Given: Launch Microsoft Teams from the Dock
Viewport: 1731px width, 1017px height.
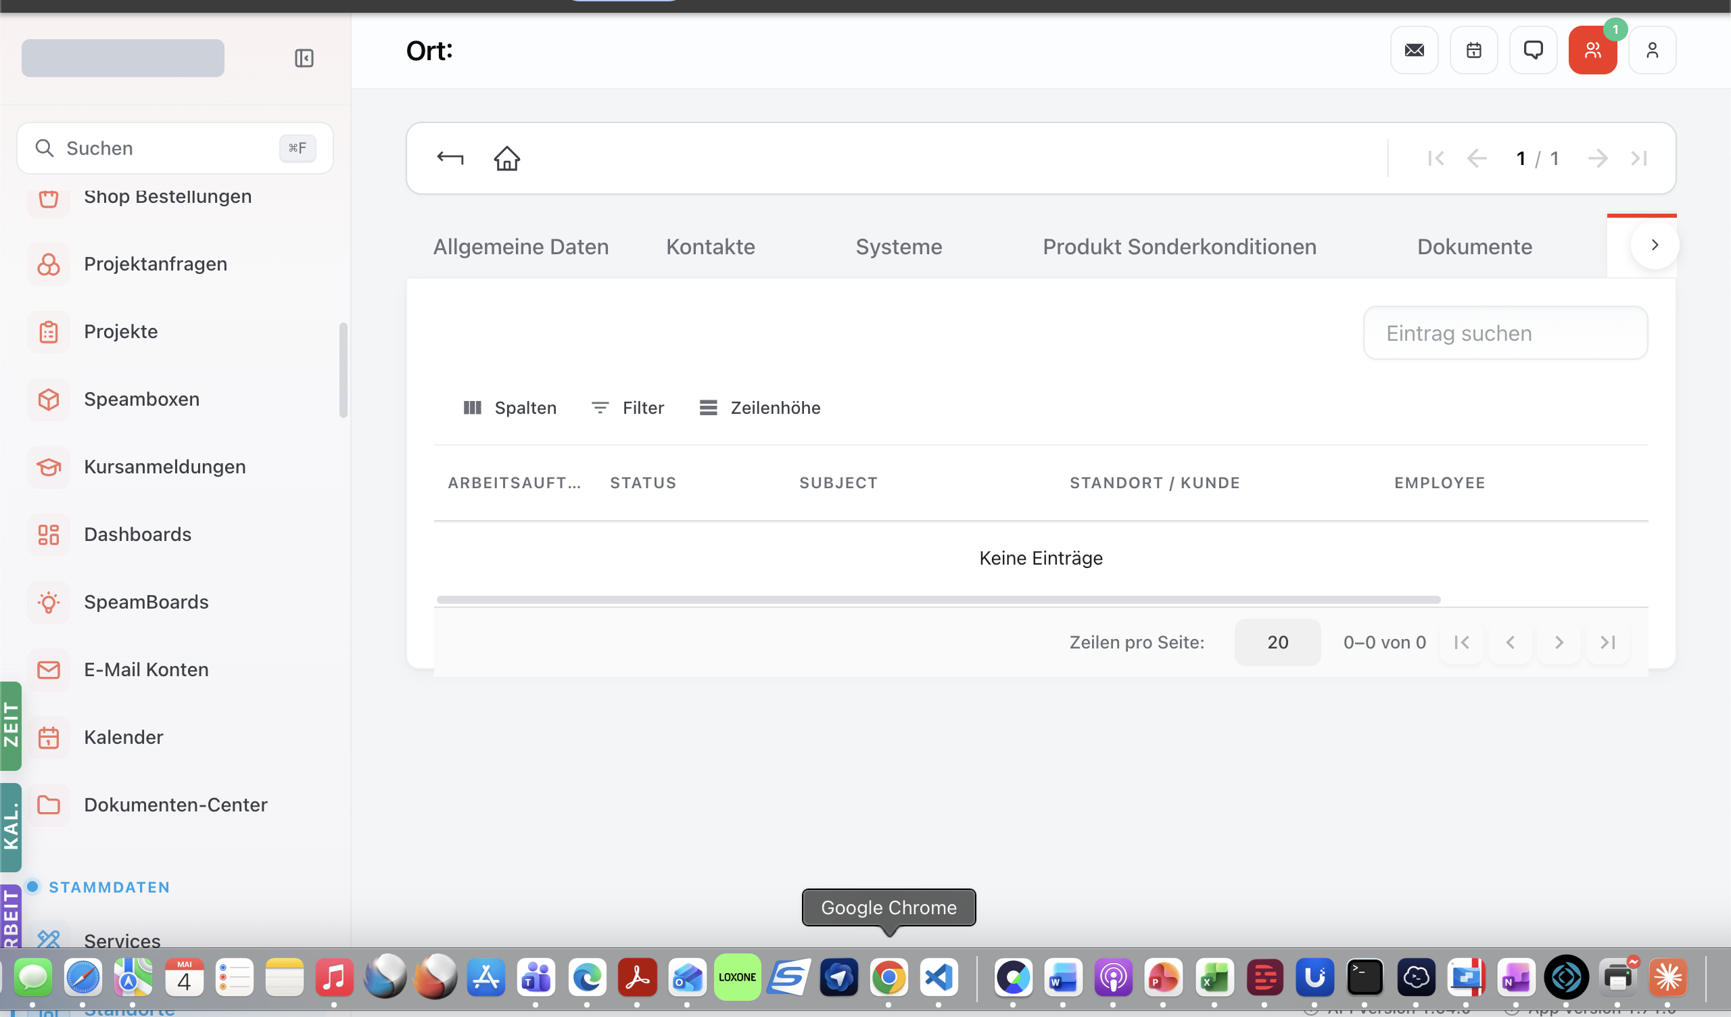Looking at the screenshot, I should tap(536, 976).
